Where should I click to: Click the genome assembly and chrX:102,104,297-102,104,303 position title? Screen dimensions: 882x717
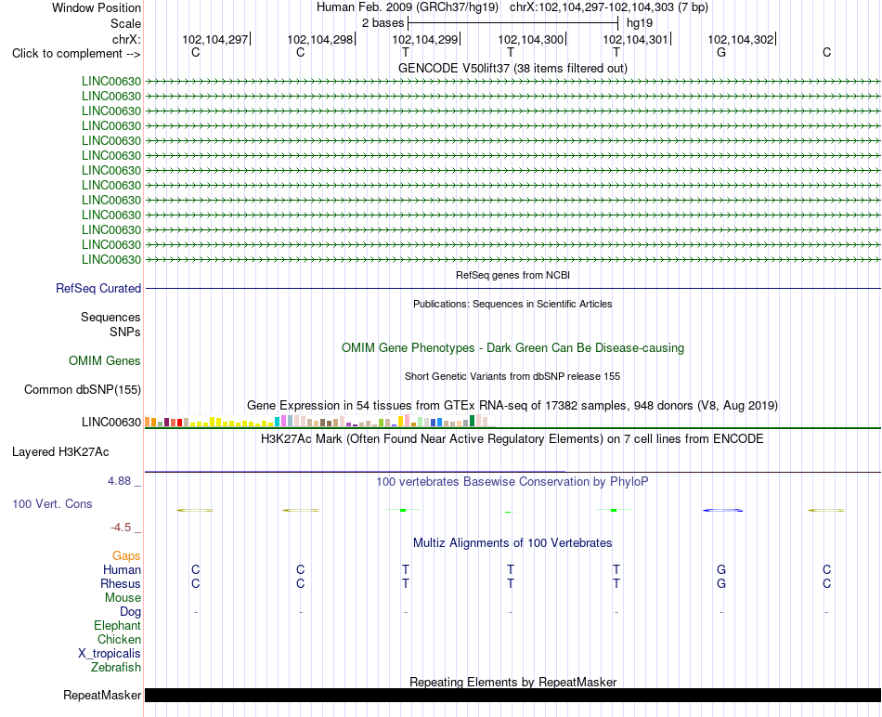512,7
